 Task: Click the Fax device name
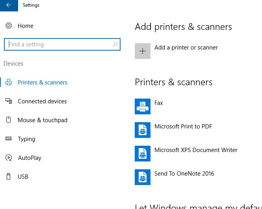tap(159, 103)
